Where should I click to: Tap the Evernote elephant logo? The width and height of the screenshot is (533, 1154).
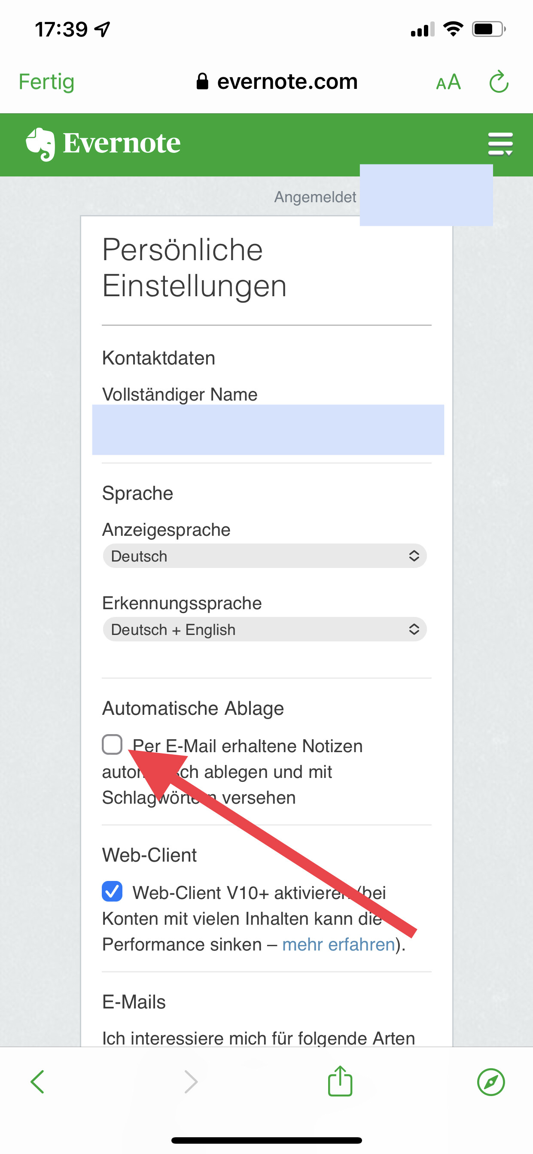[x=40, y=144]
